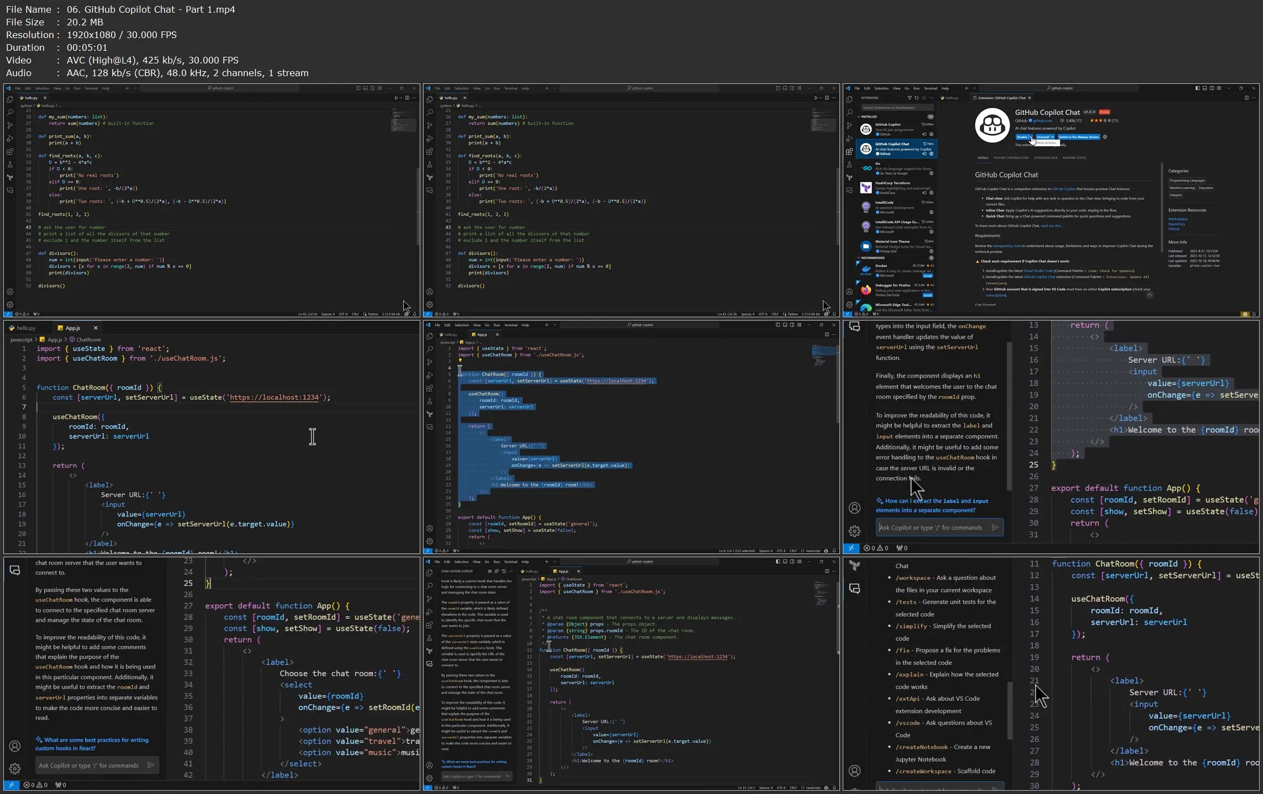Click Search Extensions in Marketplace field

click(x=897, y=108)
